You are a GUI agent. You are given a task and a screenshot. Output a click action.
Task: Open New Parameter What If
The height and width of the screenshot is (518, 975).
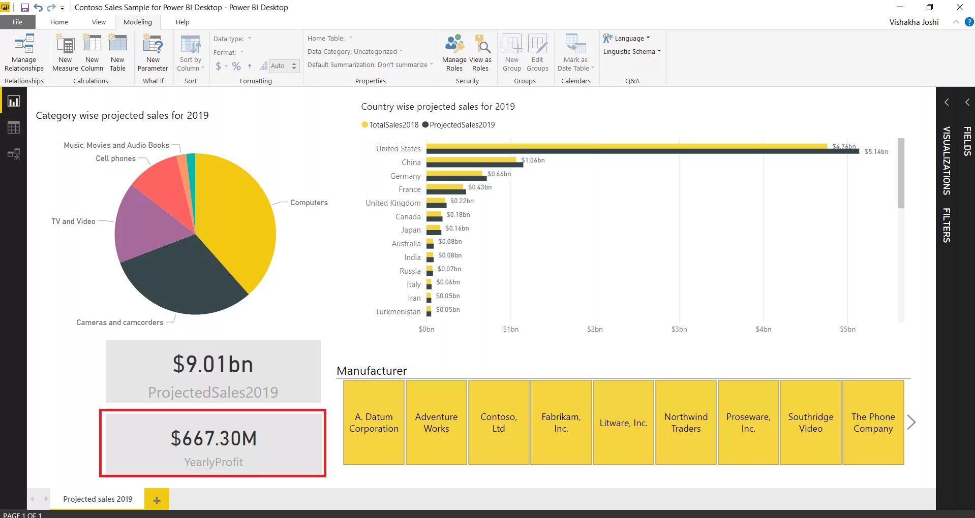[x=153, y=53]
